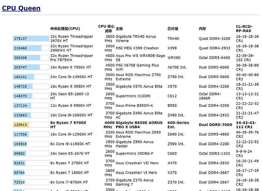Click the 32x Ryzen Threadripper 3970X HT text

point(71,39)
